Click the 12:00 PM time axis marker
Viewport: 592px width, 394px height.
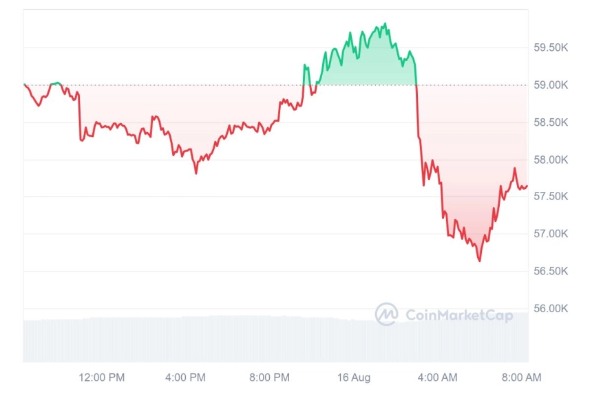click(102, 377)
